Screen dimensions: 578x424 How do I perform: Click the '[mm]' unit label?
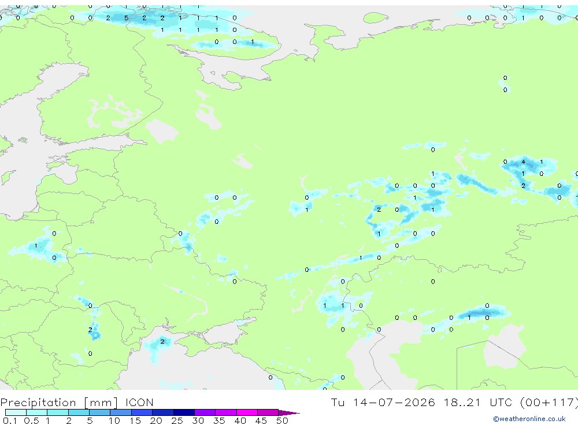click(101, 403)
